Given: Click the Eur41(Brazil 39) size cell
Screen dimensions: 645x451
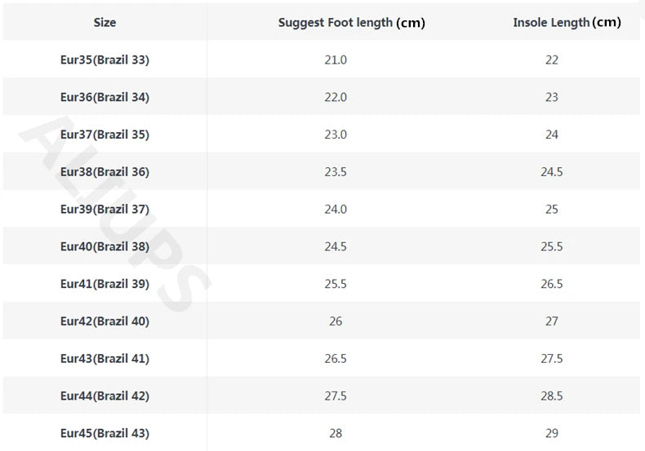Looking at the screenshot, I should point(105,285).
